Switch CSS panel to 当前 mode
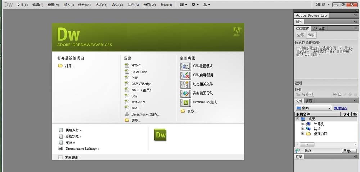360x172 pixels. click(x=311, y=35)
